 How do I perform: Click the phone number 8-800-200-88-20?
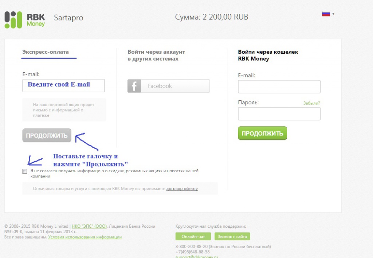(x=192, y=247)
